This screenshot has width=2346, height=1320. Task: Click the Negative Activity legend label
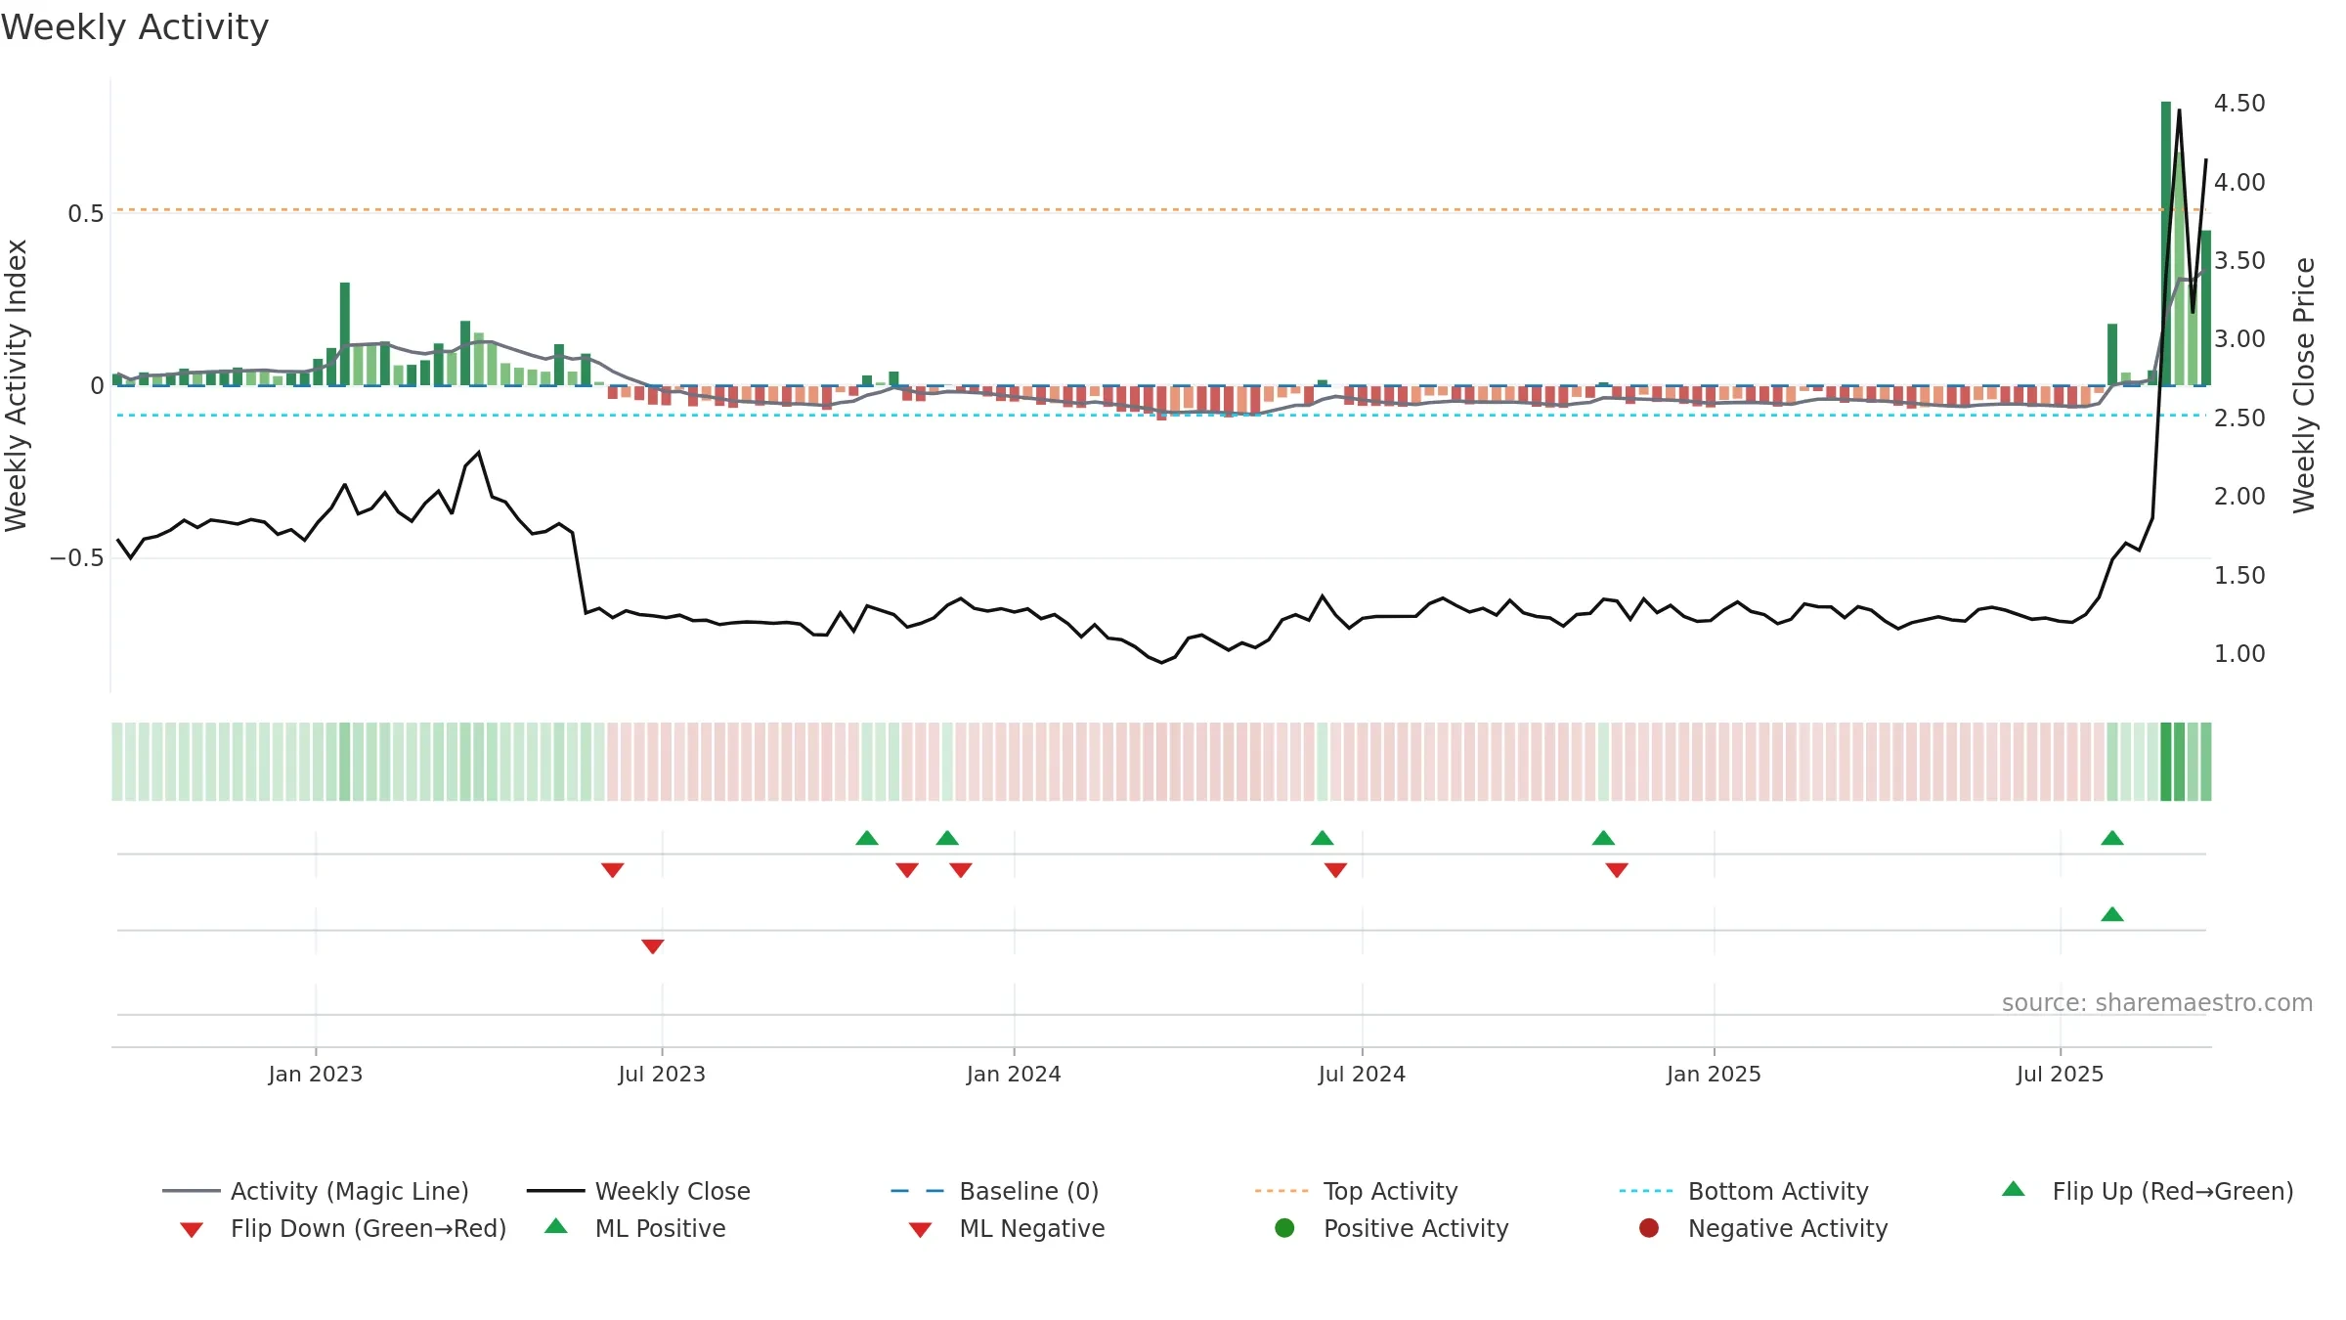(1788, 1228)
